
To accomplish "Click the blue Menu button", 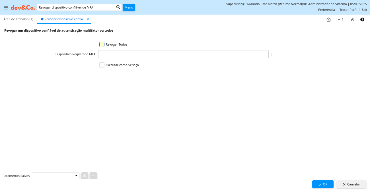I will point(129,7).
